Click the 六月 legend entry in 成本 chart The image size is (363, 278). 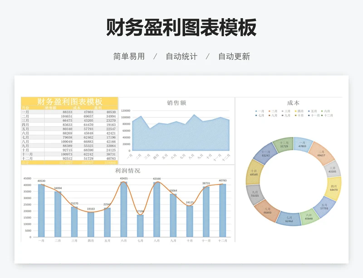point(325,112)
